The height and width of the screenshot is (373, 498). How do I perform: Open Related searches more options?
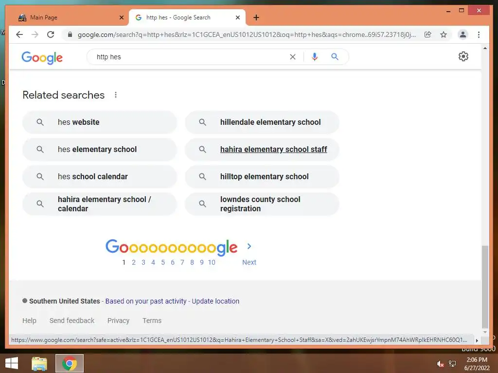116,95
